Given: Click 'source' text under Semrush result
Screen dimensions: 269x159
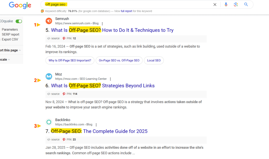Looking at the screenshot, I should (55, 38).
